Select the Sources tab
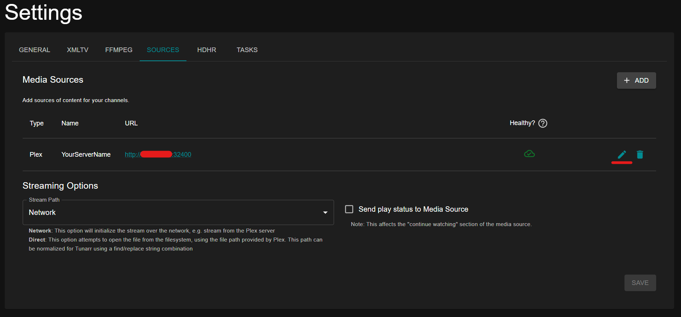The height and width of the screenshot is (317, 681). (x=163, y=50)
